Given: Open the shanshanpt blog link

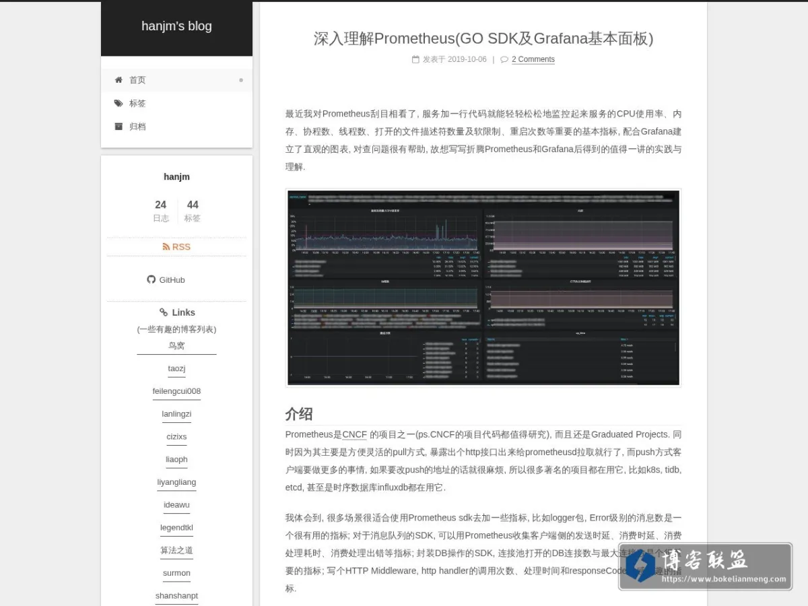Looking at the screenshot, I should [176, 596].
